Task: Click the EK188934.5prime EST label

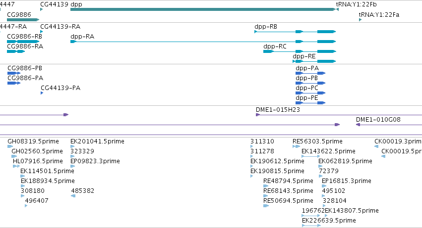Action: click(x=48, y=182)
